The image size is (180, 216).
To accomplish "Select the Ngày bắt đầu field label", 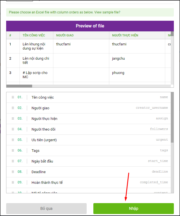I will click(x=42, y=161).
